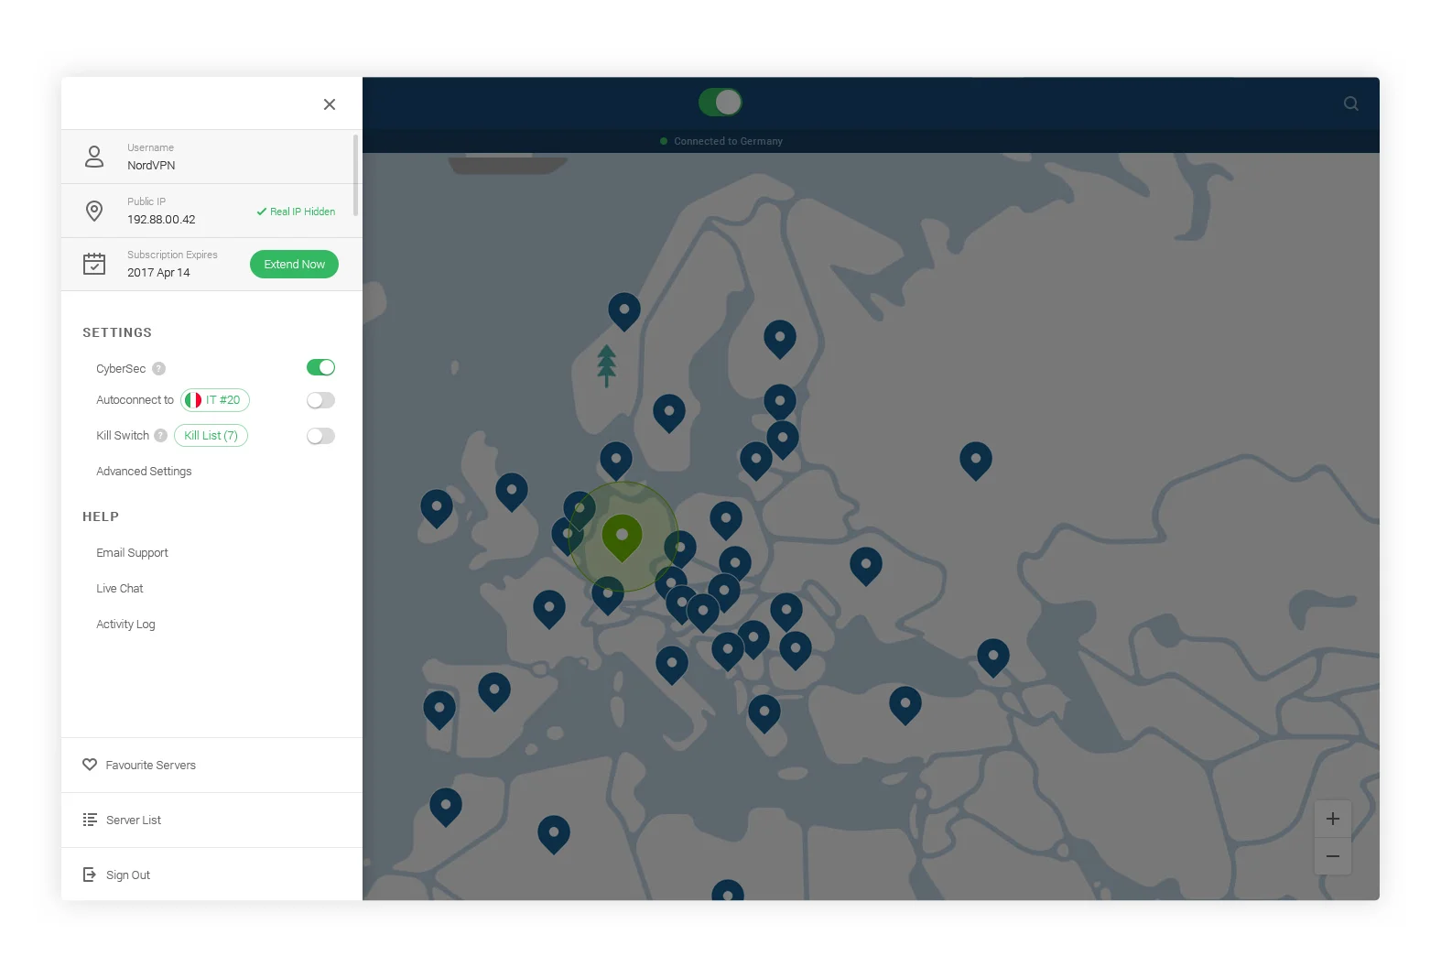Toggle the VPN connection switch at top
The image size is (1441, 978).
tap(720, 102)
